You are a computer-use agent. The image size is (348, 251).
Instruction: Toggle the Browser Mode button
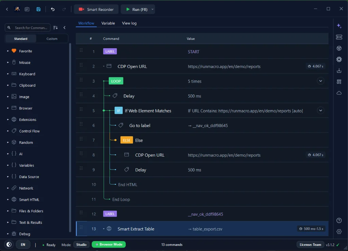109,244
